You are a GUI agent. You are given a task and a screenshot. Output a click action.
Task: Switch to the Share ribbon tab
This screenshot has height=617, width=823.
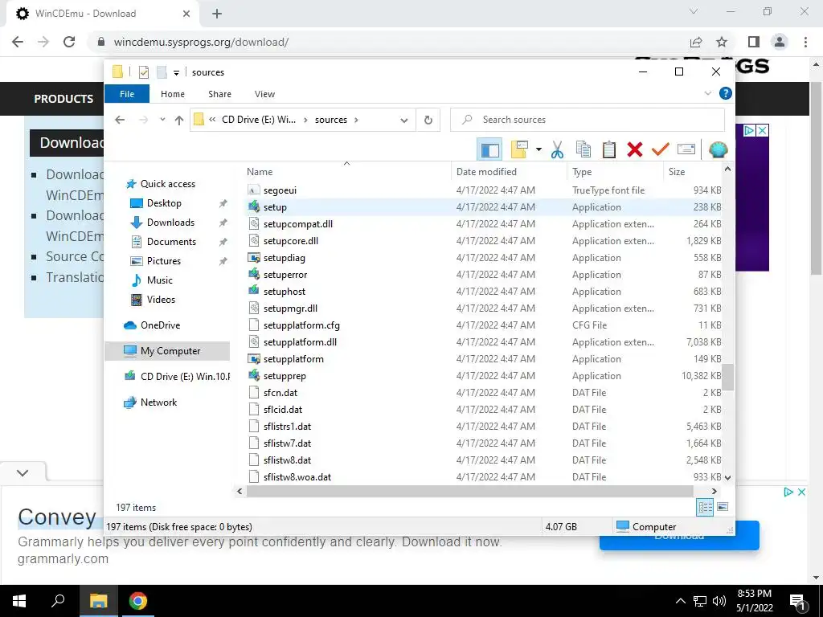coord(219,94)
